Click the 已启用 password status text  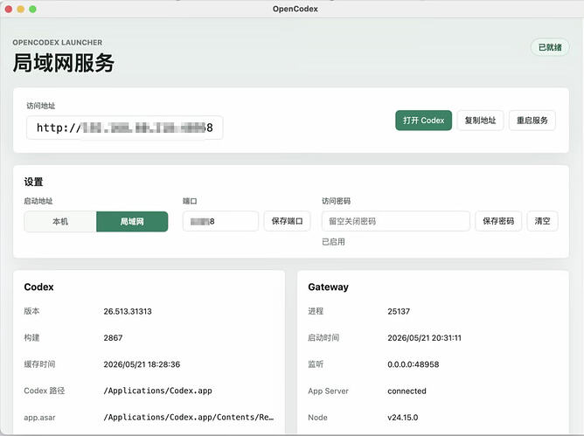tap(333, 242)
